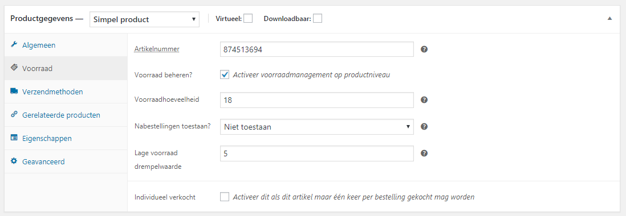Click help icon beside Nabestellingen toestaan dropdown
Viewport: 626px width, 216px height.
(424, 127)
